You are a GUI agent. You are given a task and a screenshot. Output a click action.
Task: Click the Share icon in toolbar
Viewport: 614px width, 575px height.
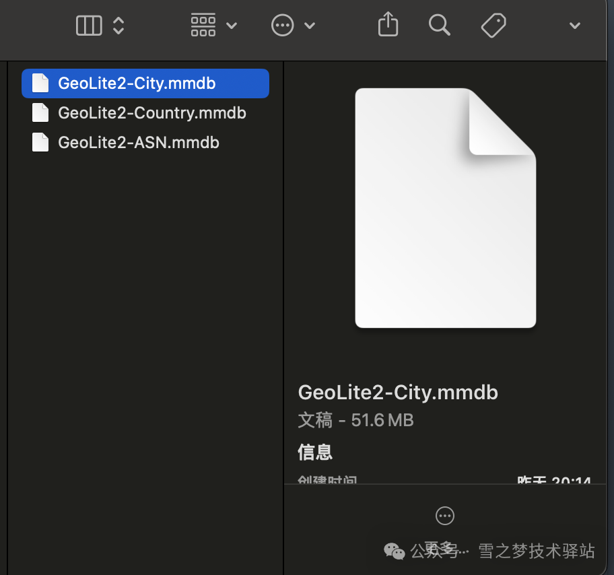click(x=388, y=25)
